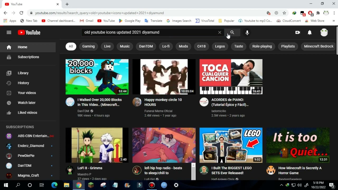The image size is (338, 190).
Task: Open the It is too Quiet thumbnail
Action: pyautogui.click(x=298, y=145)
